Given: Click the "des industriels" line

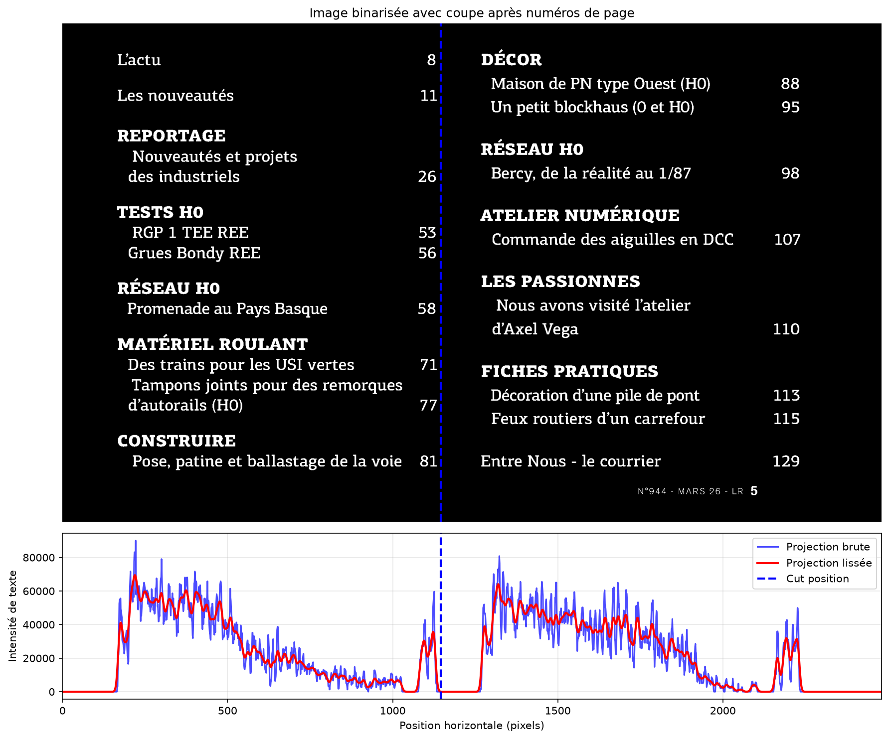Looking at the screenshot, I should (x=183, y=176).
